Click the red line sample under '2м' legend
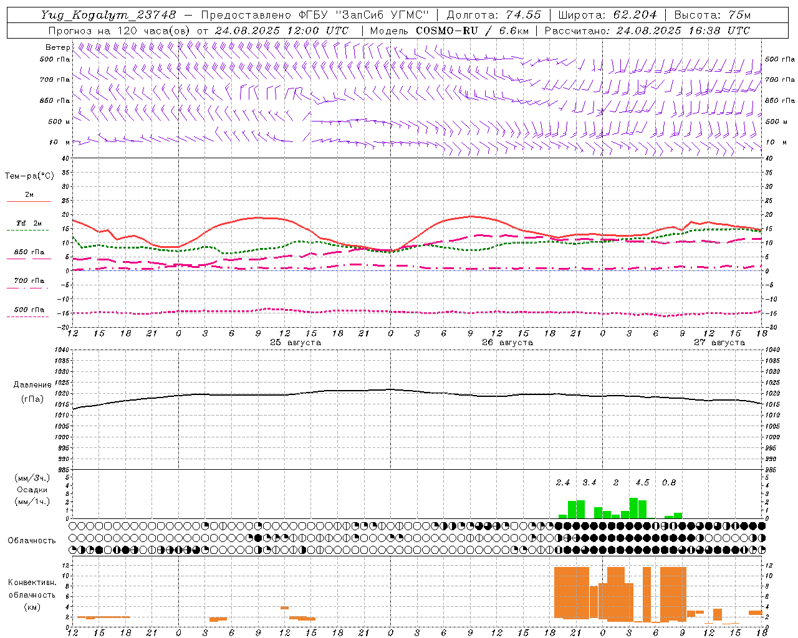The height and width of the screenshot is (638, 798). (29, 202)
